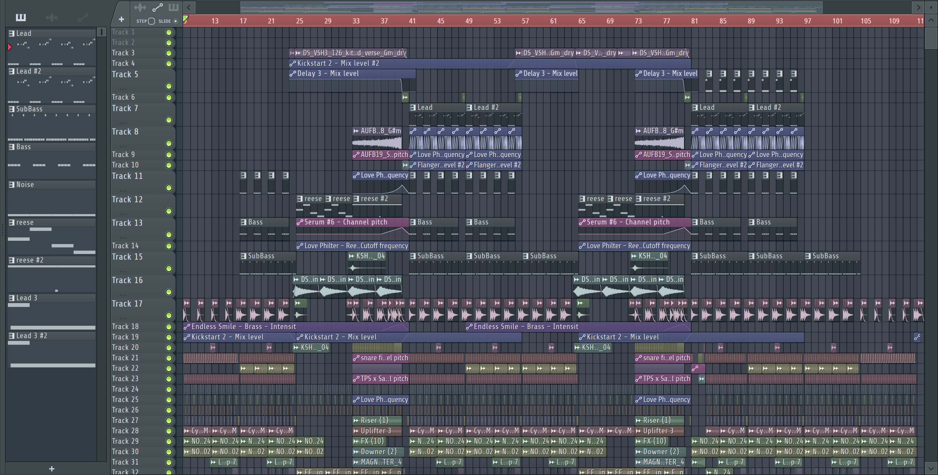This screenshot has height=475, width=938.
Task: Select the Track 16 header label
Action: click(x=127, y=281)
